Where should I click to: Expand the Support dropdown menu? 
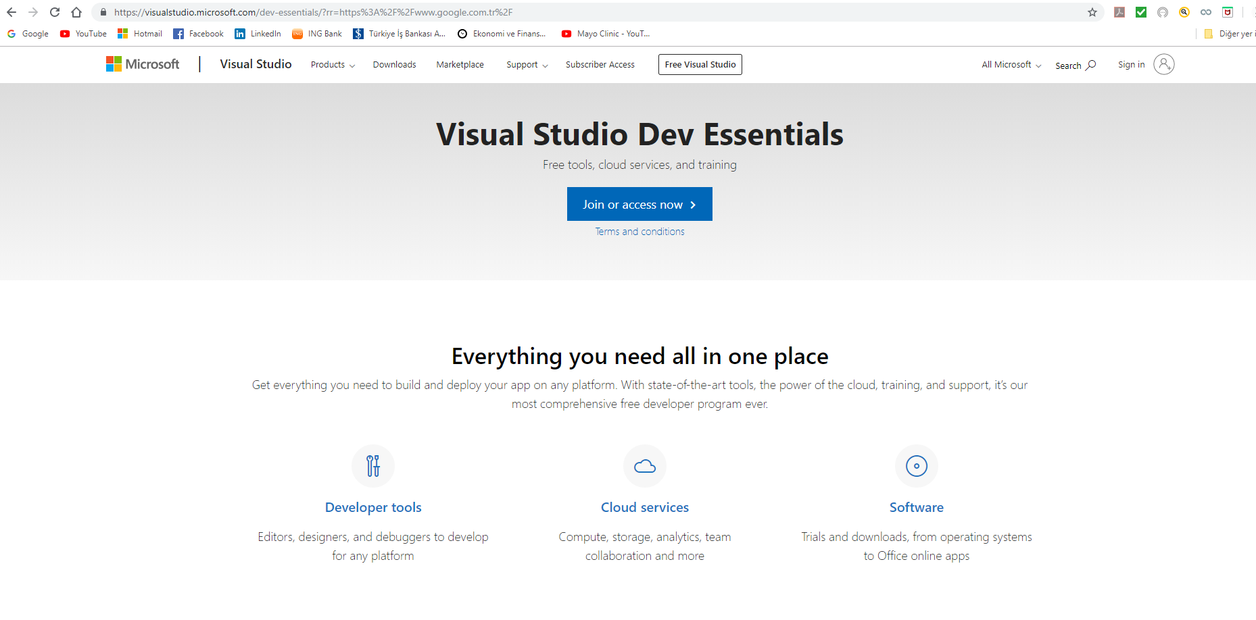pos(527,65)
